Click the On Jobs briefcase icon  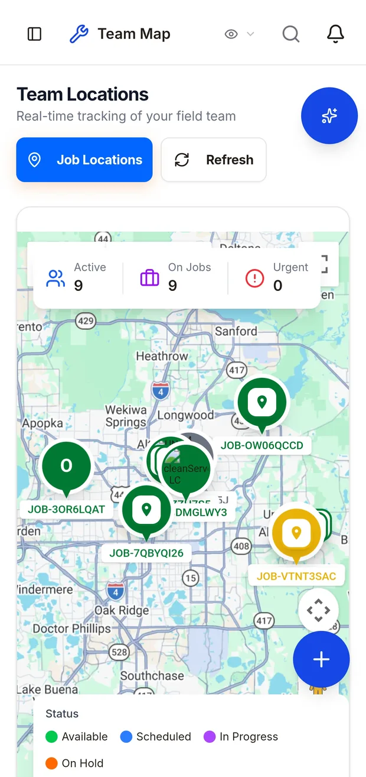click(x=149, y=278)
